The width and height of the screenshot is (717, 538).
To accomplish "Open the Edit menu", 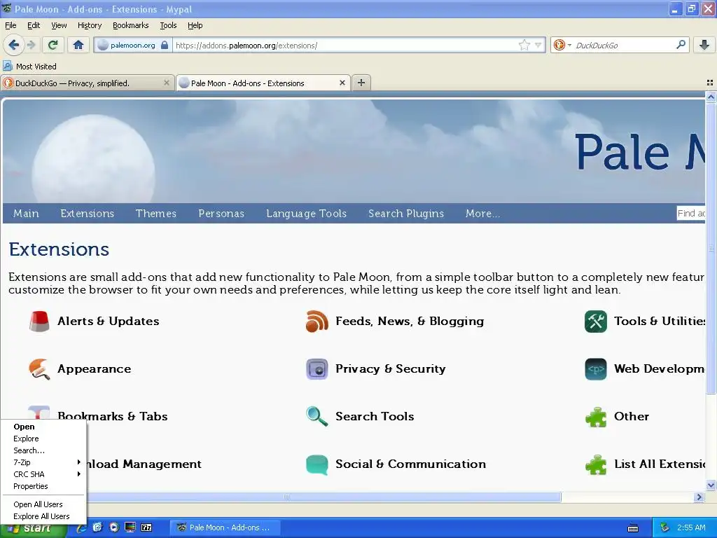I will [x=34, y=25].
